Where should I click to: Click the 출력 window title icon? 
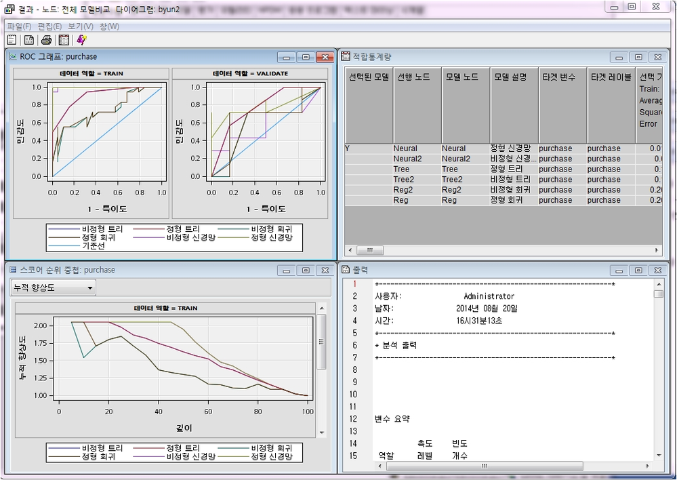click(345, 270)
